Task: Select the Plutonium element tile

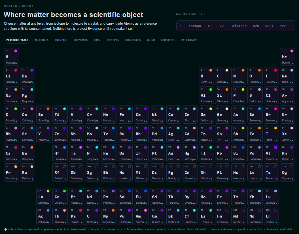Action: 125,216
